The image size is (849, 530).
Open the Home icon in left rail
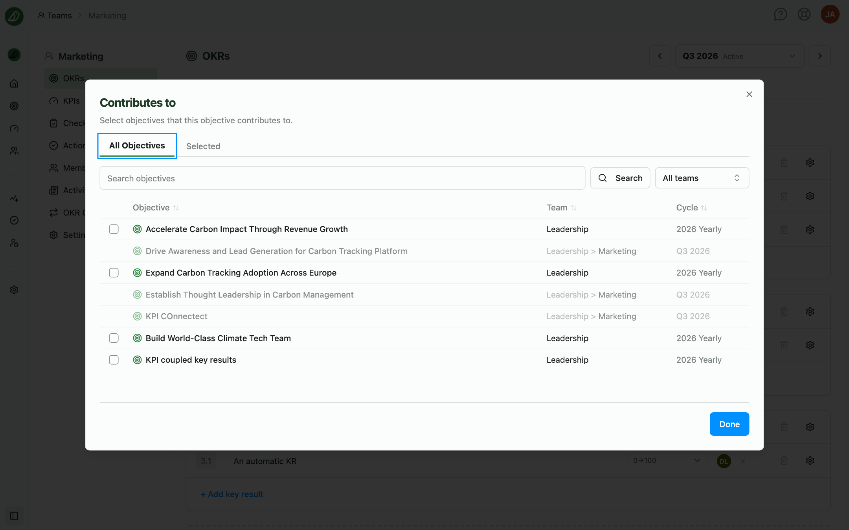coord(14,84)
